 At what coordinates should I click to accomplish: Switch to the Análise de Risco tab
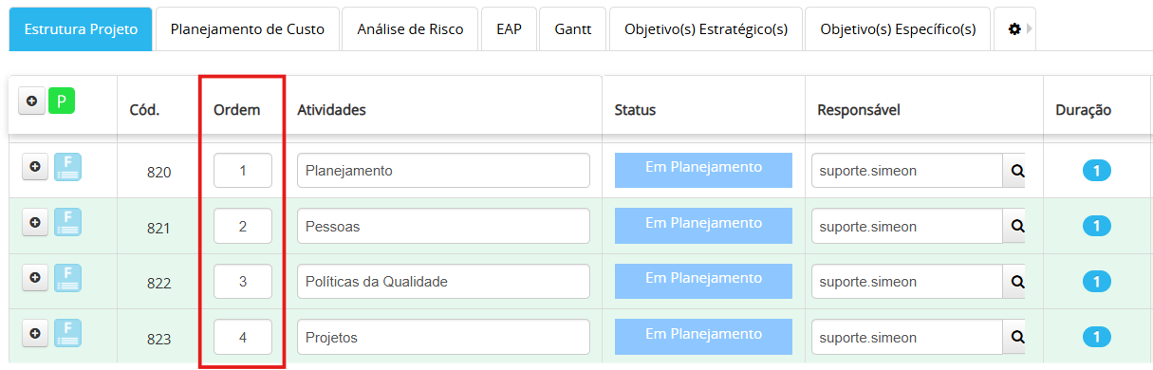pos(410,29)
